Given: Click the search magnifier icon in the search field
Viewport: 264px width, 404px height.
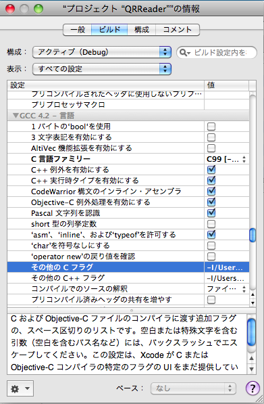Looking at the screenshot, I should coord(184,53).
